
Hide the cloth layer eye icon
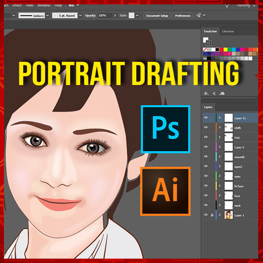[x=206, y=128]
